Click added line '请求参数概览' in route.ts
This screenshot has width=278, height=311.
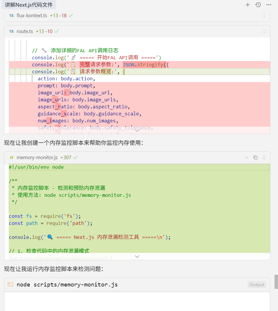tap(139, 72)
